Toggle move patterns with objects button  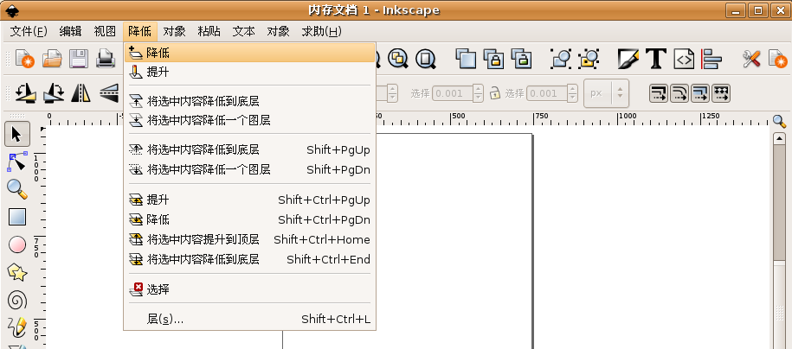pos(721,93)
